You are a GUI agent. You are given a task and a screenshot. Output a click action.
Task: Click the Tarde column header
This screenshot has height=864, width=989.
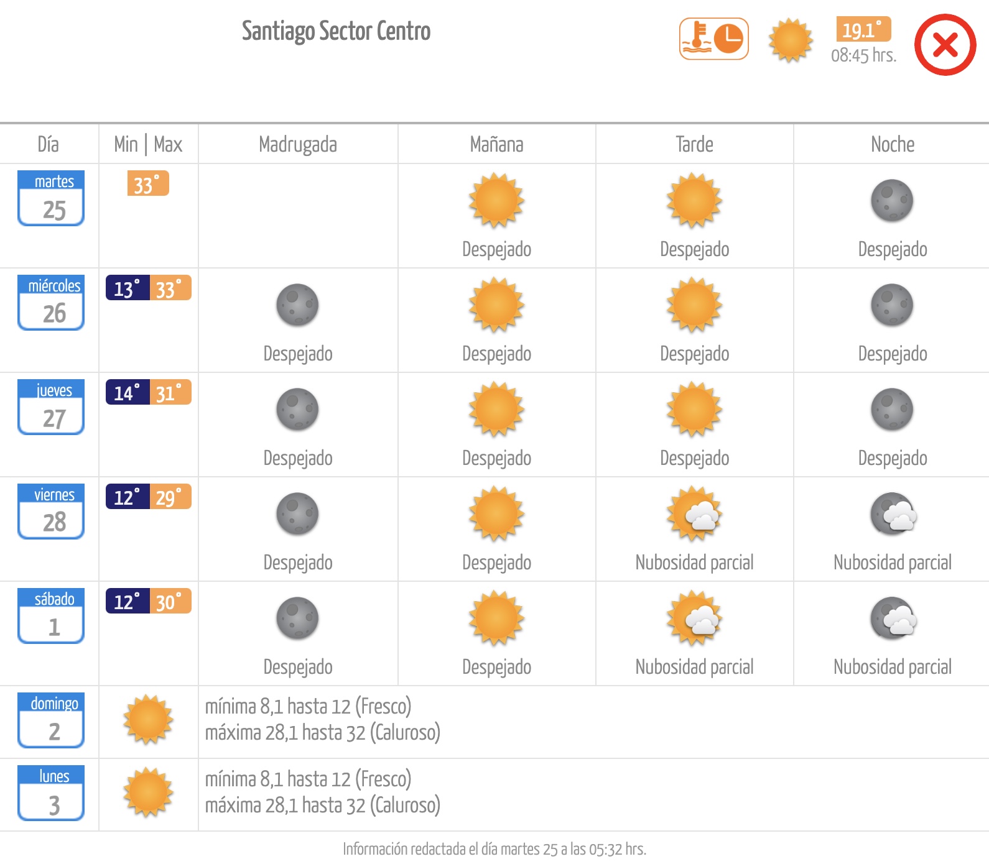point(695,144)
